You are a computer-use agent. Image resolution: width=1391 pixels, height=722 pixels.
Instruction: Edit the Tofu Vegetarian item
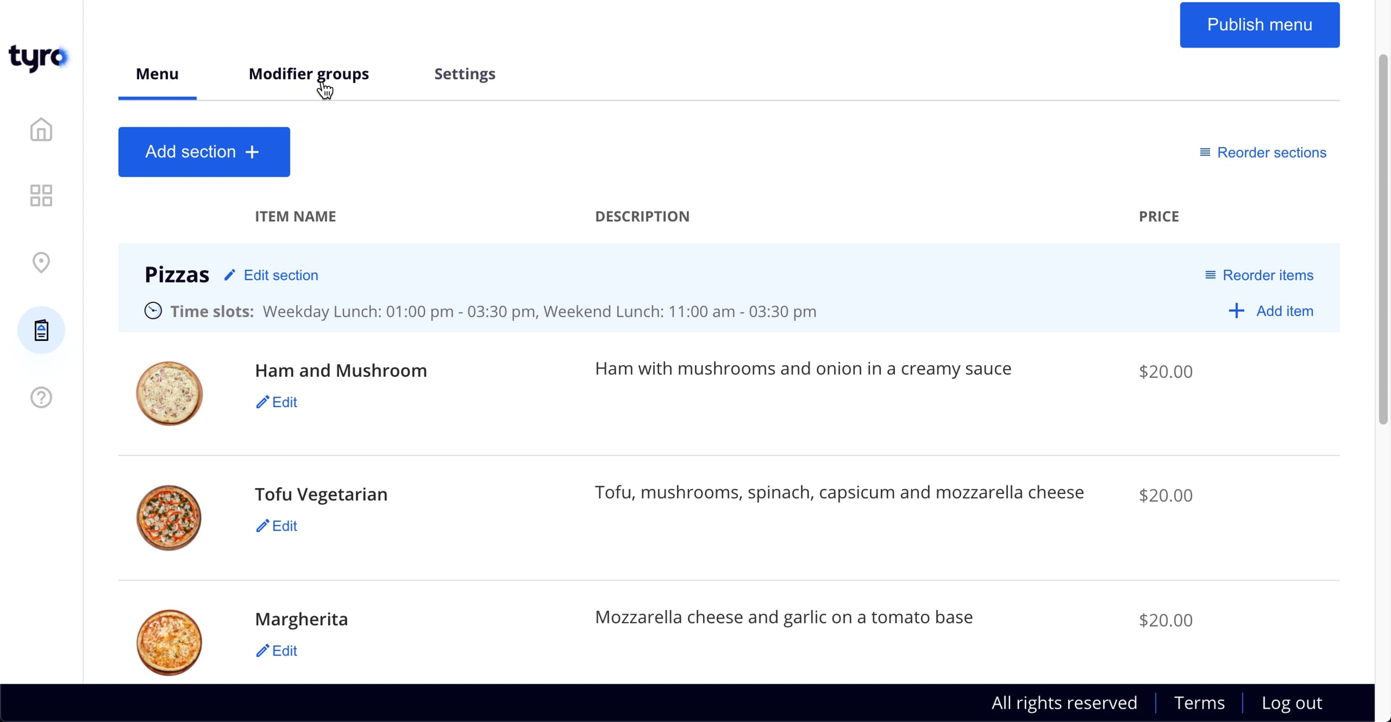tap(276, 526)
